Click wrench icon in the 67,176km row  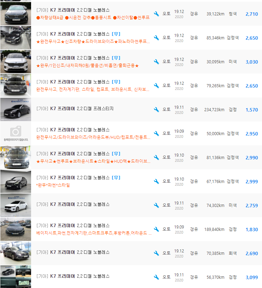pyautogui.click(x=156, y=182)
